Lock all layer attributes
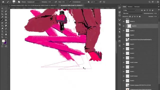160x90 pixels. click(x=140, y=16)
